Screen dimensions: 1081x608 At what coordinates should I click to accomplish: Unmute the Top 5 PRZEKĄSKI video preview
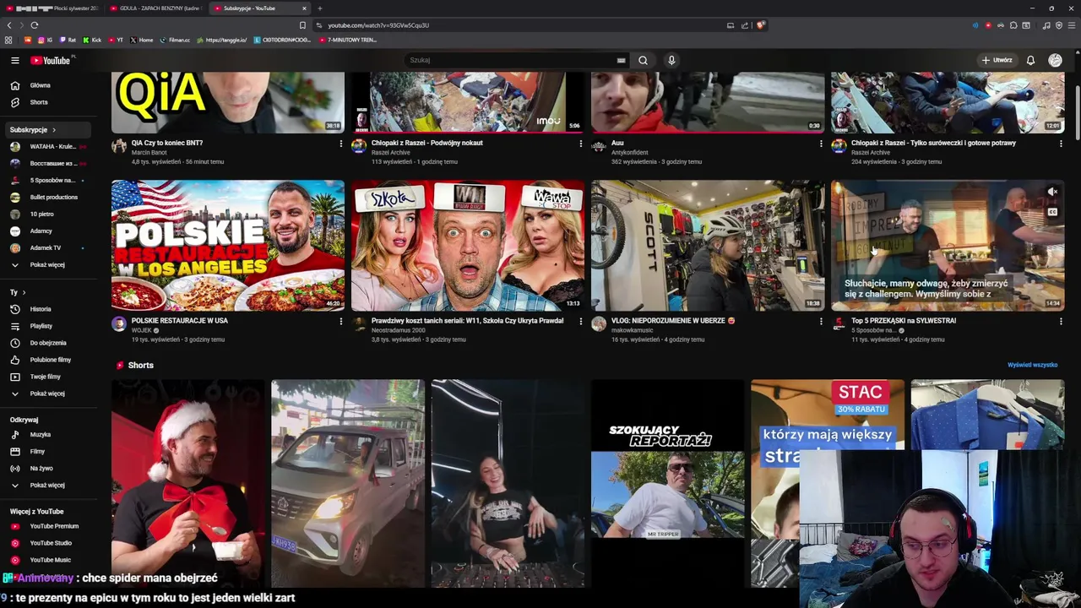(x=1052, y=193)
